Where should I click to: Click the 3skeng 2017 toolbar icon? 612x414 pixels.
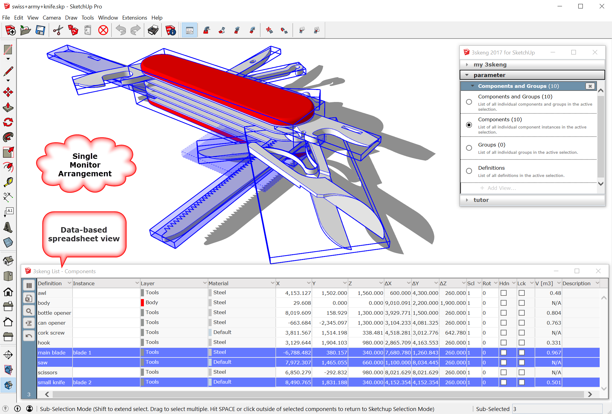189,30
